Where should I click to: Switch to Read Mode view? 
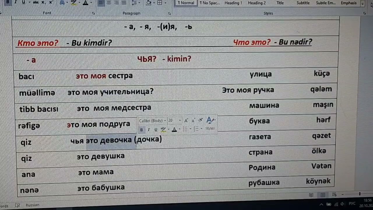click(x=311, y=195)
